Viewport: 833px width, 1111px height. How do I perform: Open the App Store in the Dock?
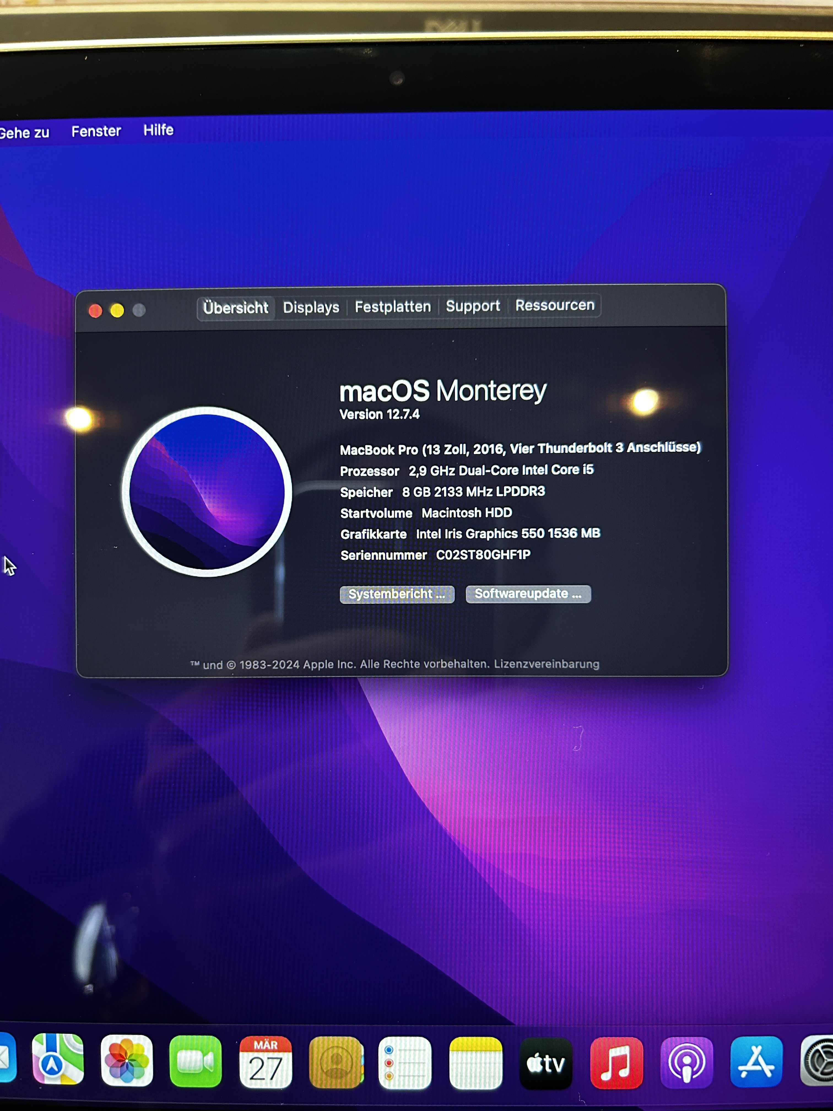pos(756,1062)
